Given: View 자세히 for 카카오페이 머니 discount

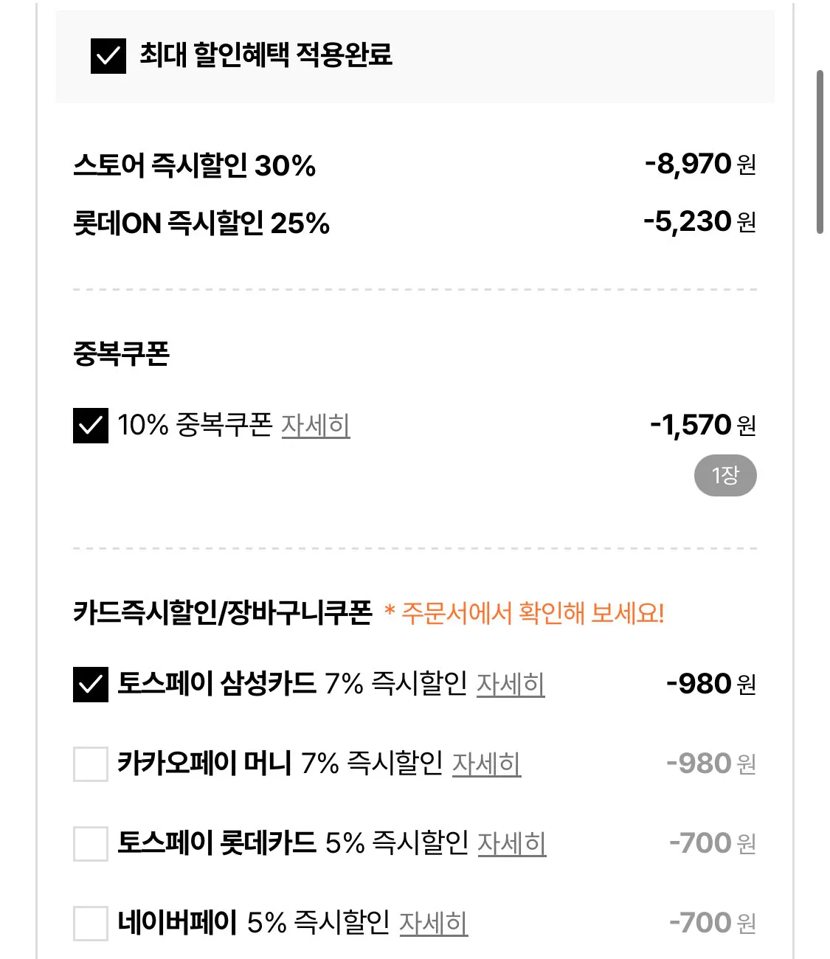Looking at the screenshot, I should [x=488, y=766].
